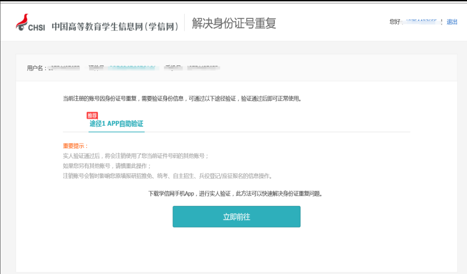The image size is (467, 274).
Task: Click the 实人验证通过后 warning line
Action: coord(136,156)
